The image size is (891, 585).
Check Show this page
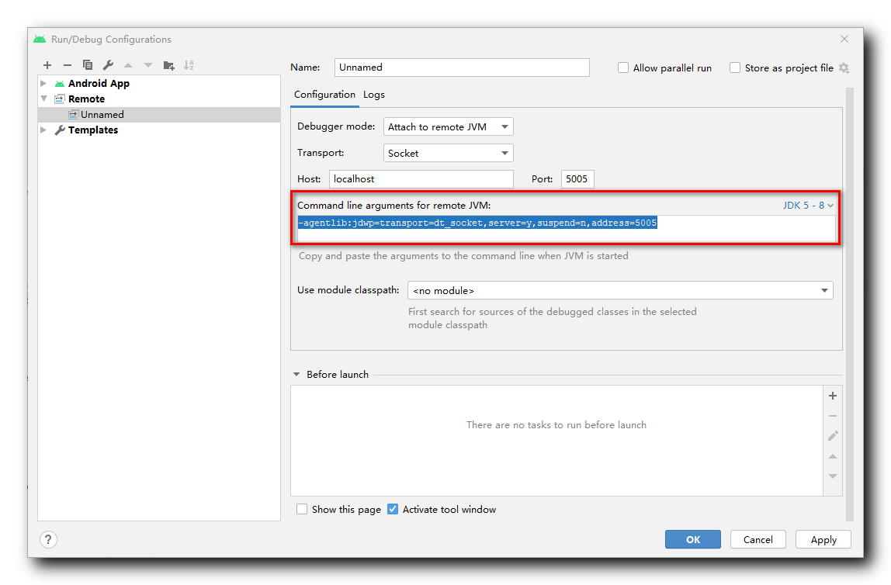coord(302,510)
